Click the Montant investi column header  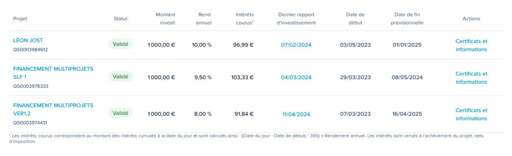click(x=165, y=19)
